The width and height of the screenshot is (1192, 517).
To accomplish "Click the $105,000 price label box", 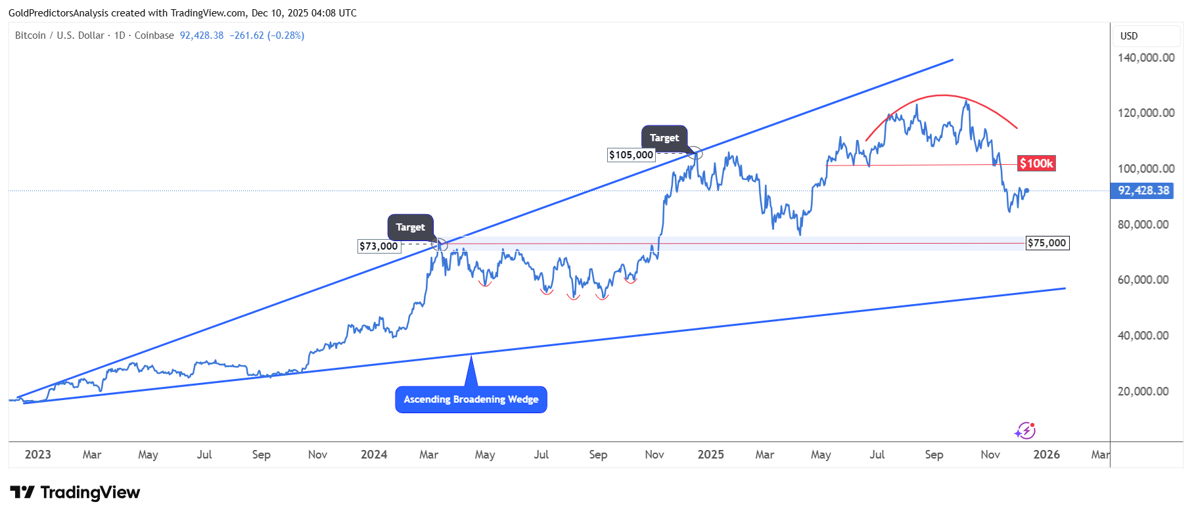I will tap(631, 155).
